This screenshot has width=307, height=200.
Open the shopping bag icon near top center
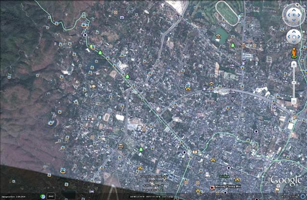click(122, 17)
